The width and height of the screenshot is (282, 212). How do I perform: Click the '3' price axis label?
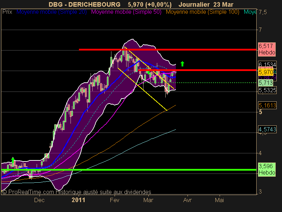(x=260, y=192)
